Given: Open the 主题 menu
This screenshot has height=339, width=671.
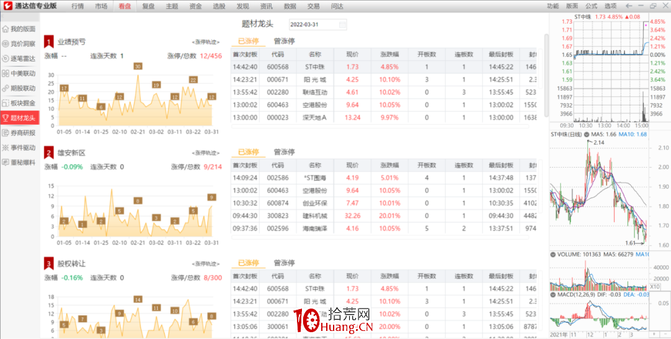Looking at the screenshot, I should 172,6.
